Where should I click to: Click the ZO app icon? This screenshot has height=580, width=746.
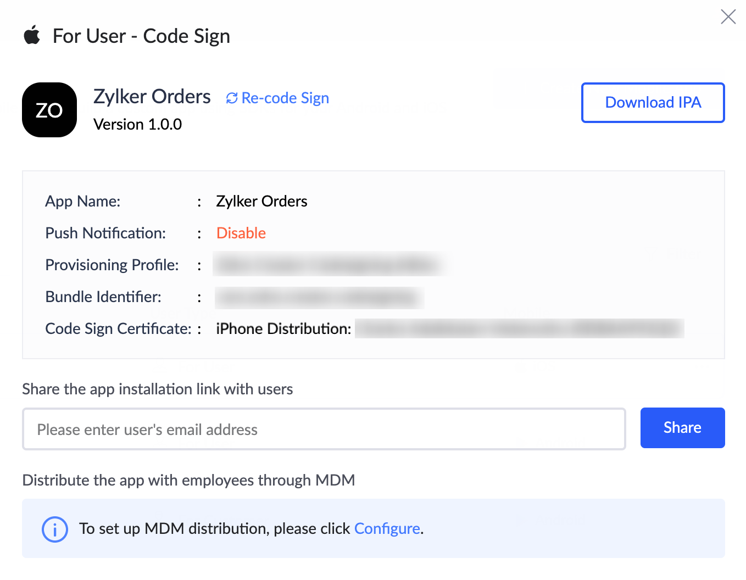pyautogui.click(x=49, y=110)
